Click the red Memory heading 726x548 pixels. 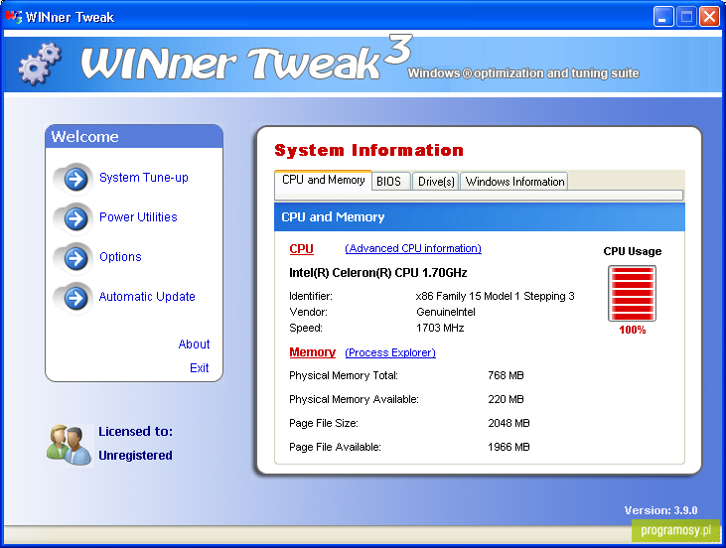(x=312, y=352)
